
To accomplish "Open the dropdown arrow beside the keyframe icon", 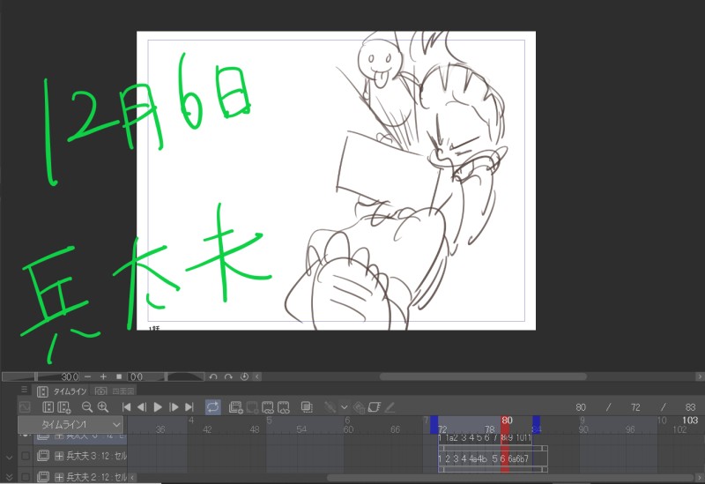I will tap(345, 407).
